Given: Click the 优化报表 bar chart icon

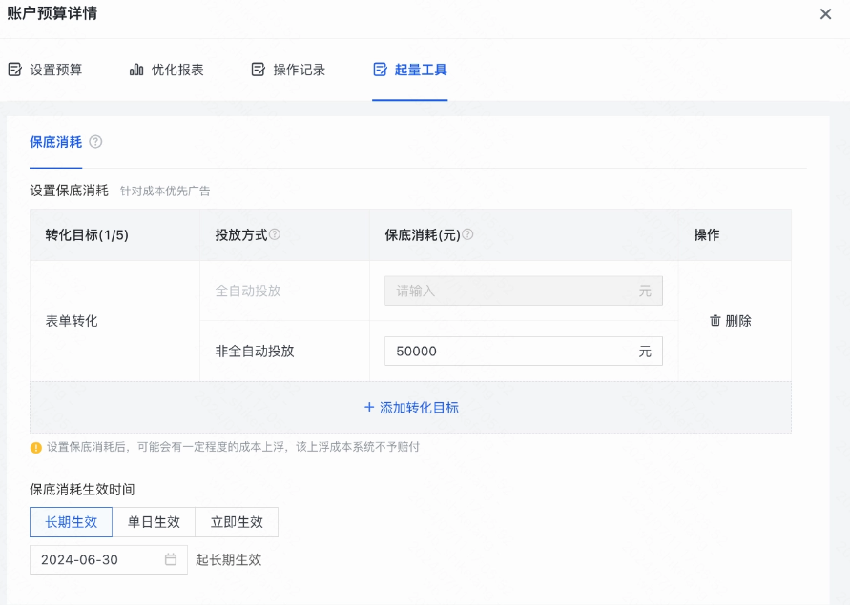Looking at the screenshot, I should (137, 69).
